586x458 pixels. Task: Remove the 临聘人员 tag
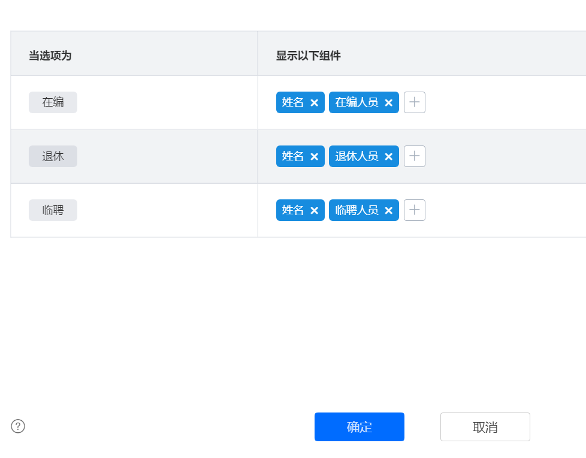(388, 211)
